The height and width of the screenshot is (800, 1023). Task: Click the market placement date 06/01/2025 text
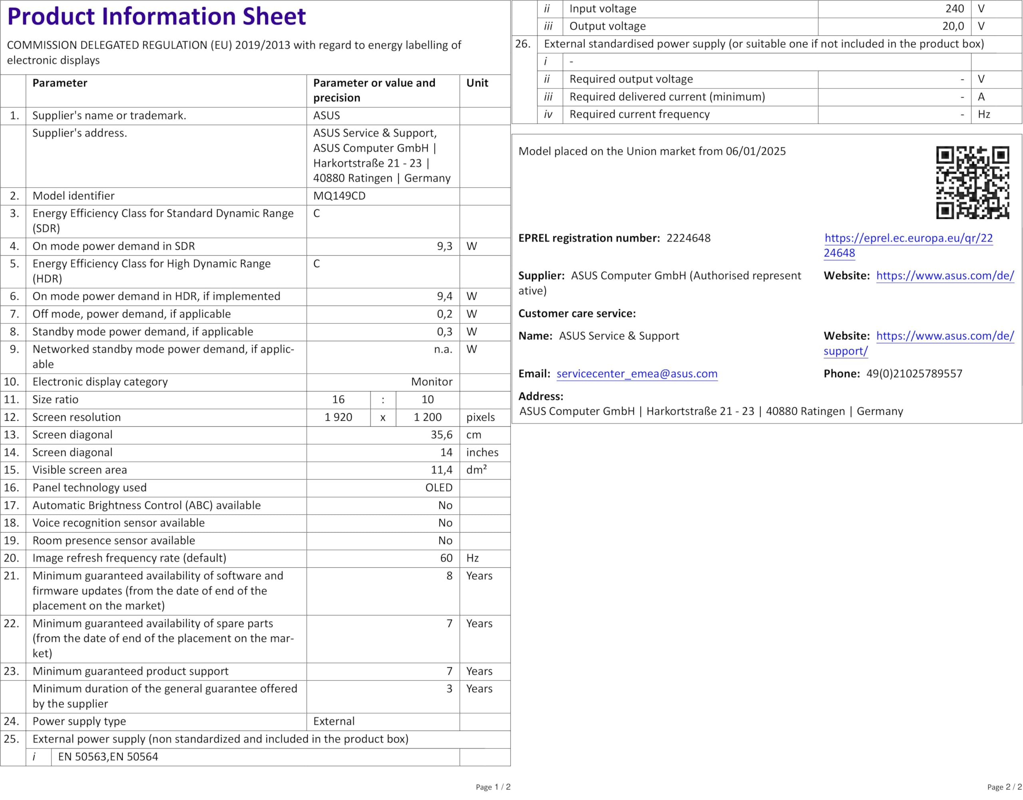[756, 151]
